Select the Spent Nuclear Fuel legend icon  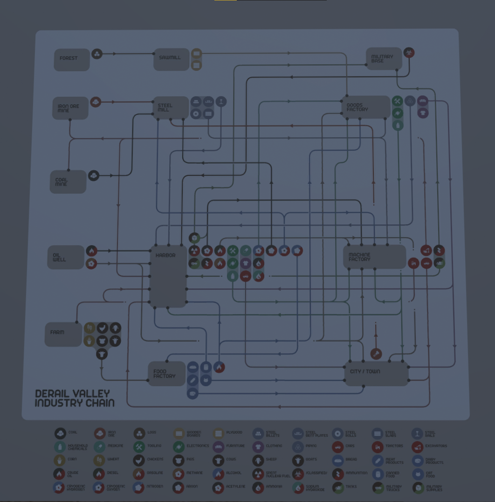tap(258, 474)
